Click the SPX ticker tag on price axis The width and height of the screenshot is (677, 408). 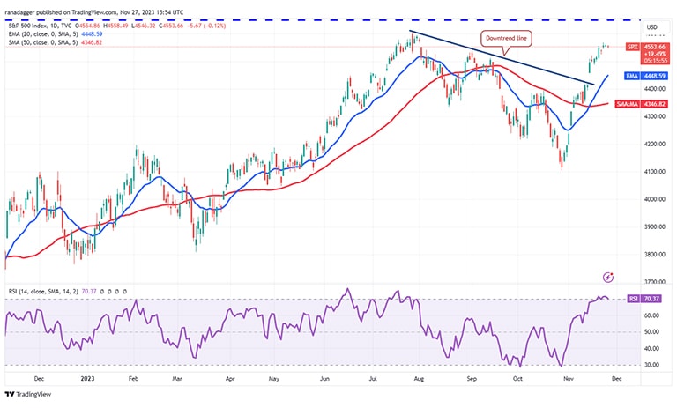pyautogui.click(x=633, y=47)
